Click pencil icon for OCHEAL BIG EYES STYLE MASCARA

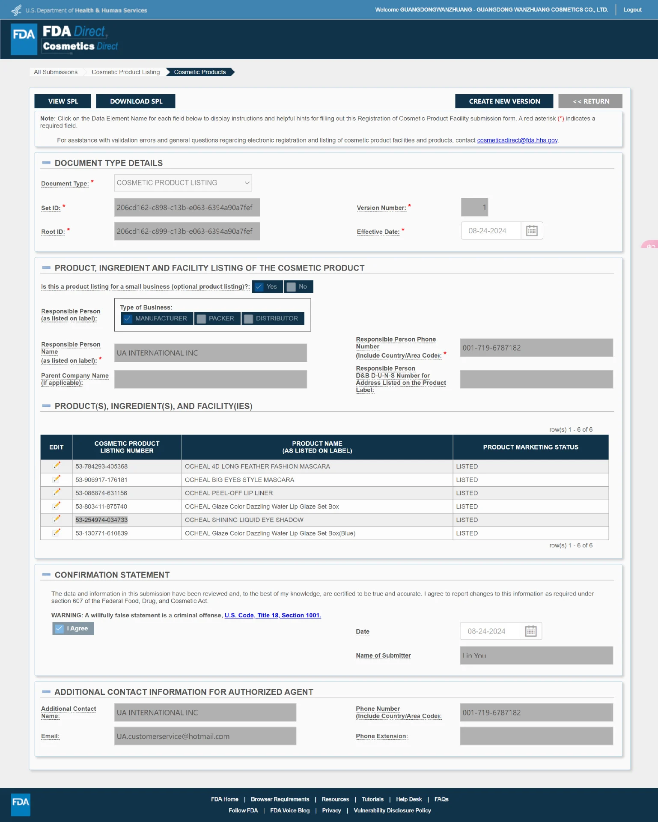pos(57,479)
